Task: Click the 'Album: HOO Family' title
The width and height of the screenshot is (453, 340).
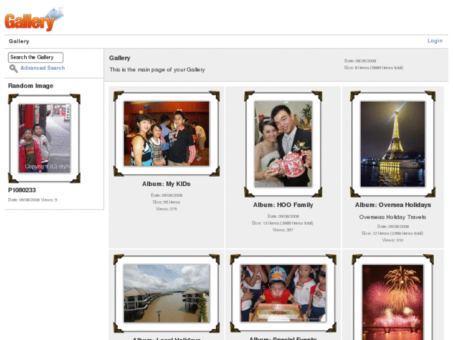Action: (x=283, y=205)
